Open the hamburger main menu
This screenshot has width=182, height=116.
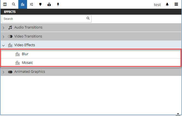pos(177,5)
